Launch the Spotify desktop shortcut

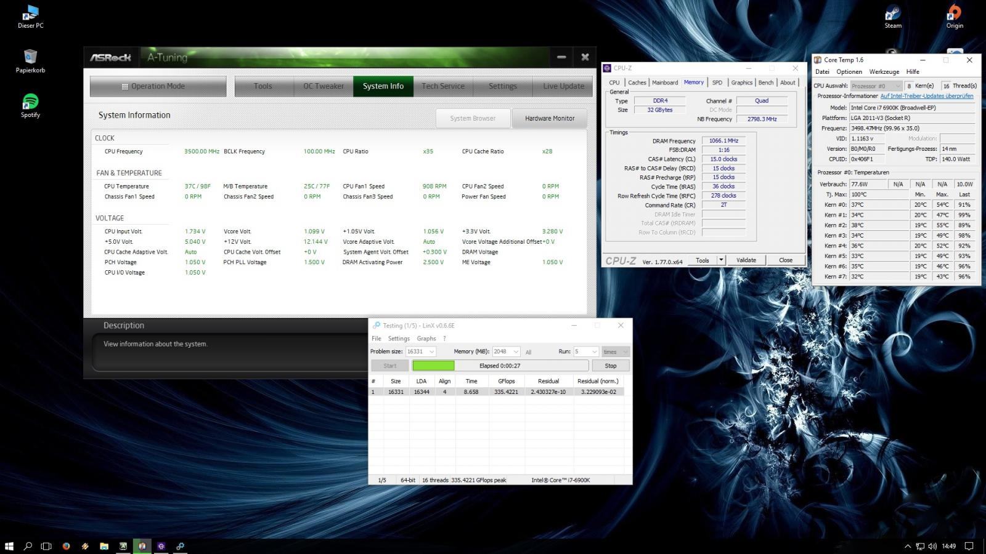tap(30, 105)
